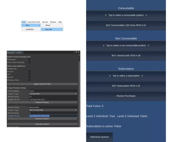Open the Tools menu

[24, 22]
